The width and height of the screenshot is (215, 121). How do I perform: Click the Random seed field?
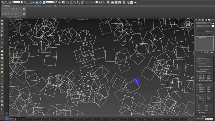point(208,58)
